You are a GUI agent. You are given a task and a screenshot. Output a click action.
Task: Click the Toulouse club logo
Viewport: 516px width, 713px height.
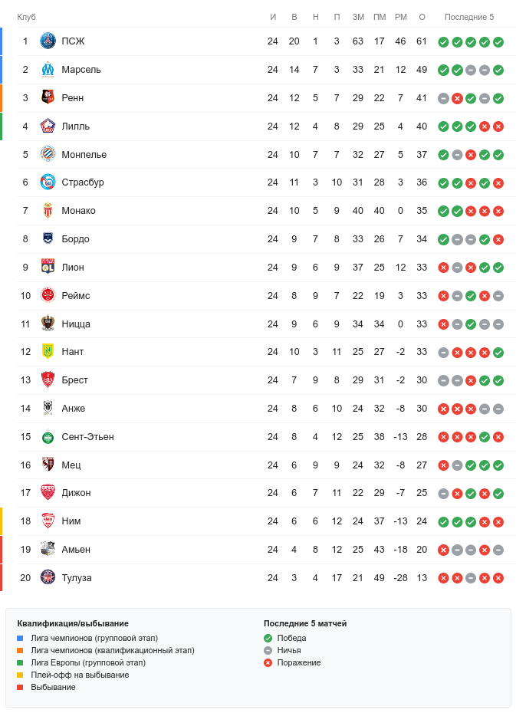pyautogui.click(x=48, y=578)
